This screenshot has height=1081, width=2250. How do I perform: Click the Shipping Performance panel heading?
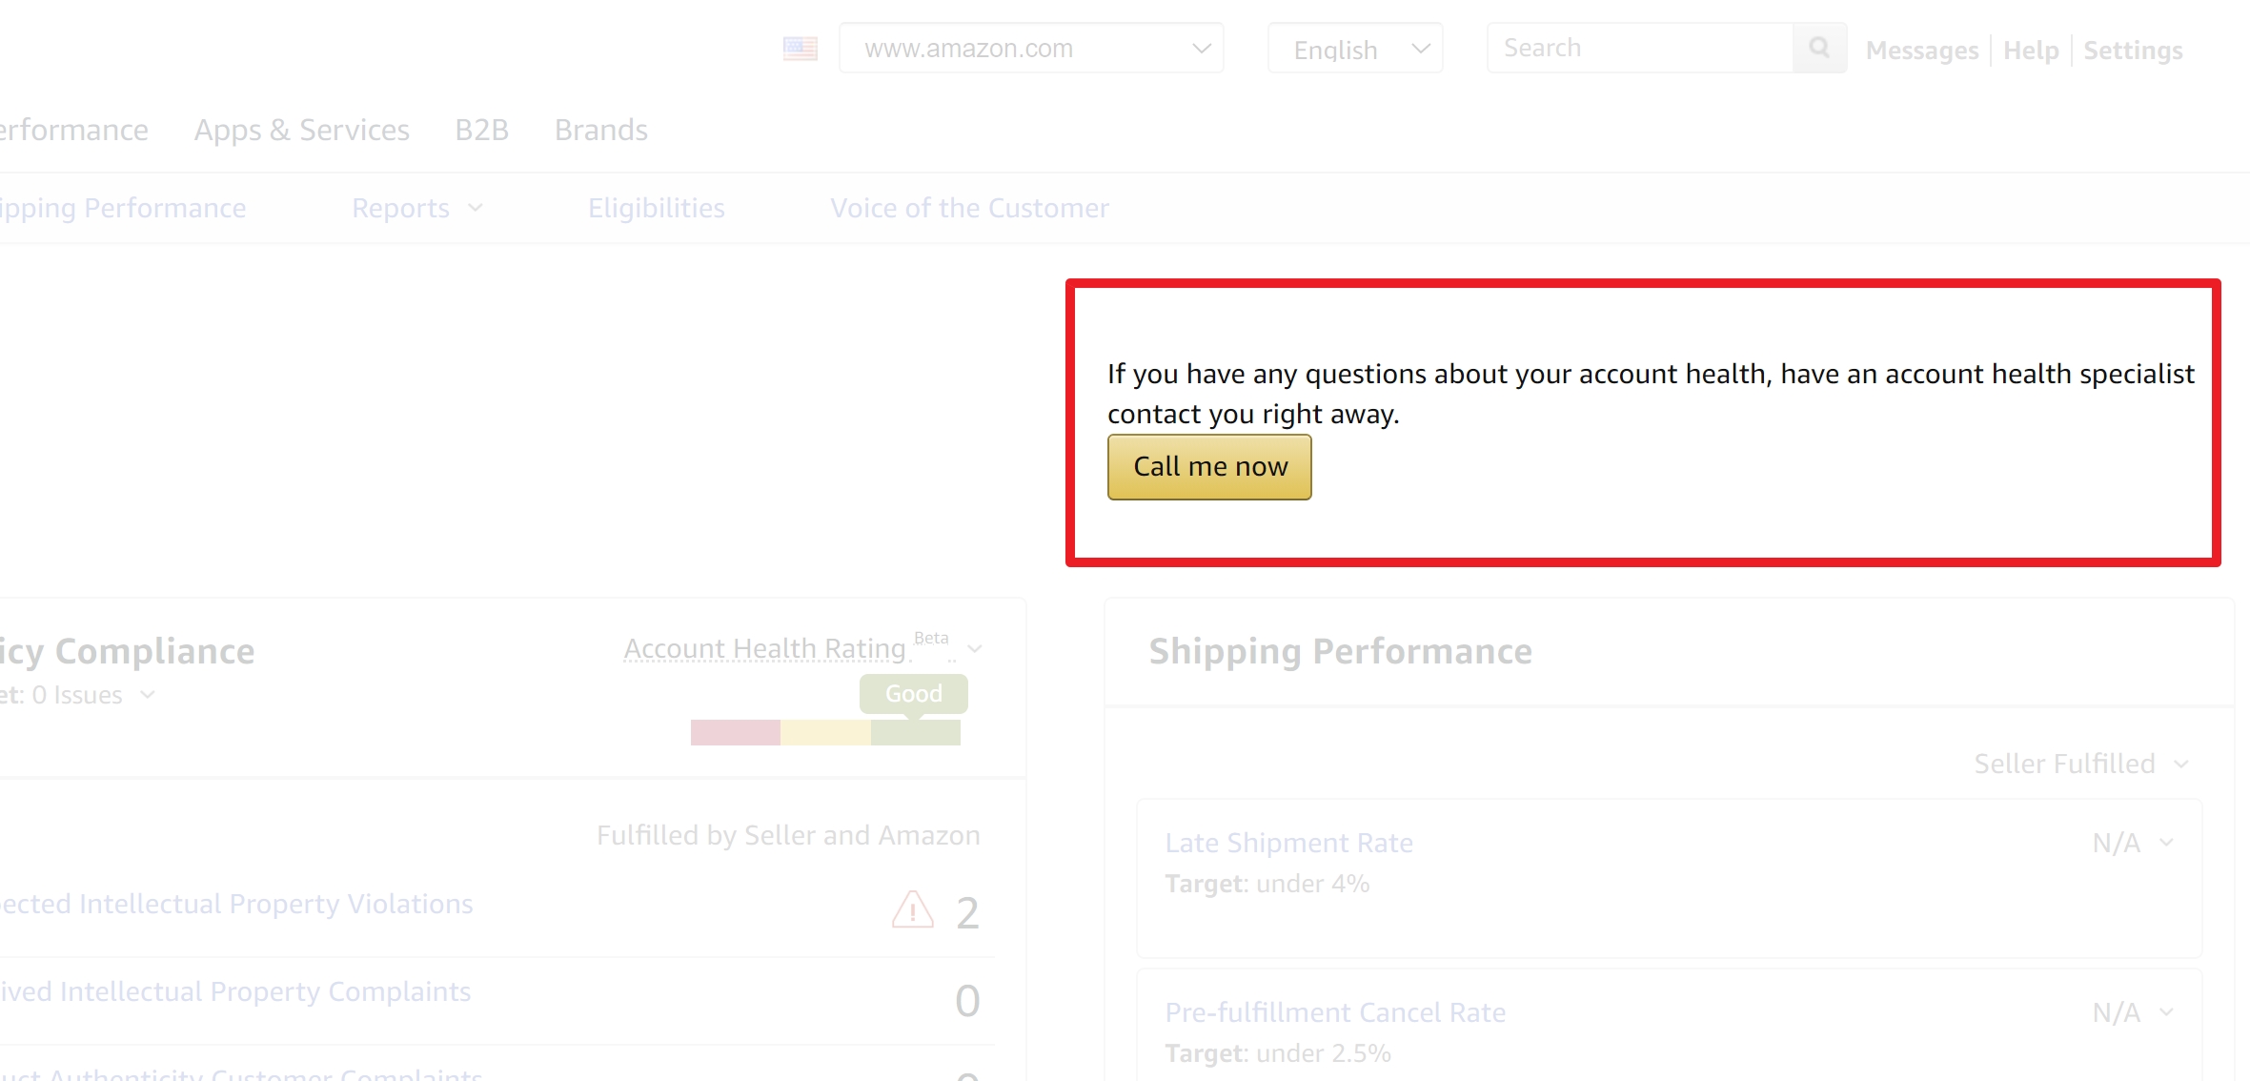tap(1340, 651)
